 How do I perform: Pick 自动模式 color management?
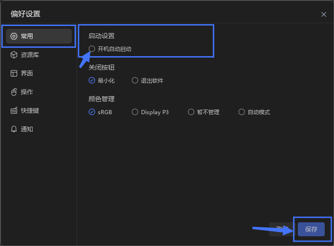coord(242,112)
